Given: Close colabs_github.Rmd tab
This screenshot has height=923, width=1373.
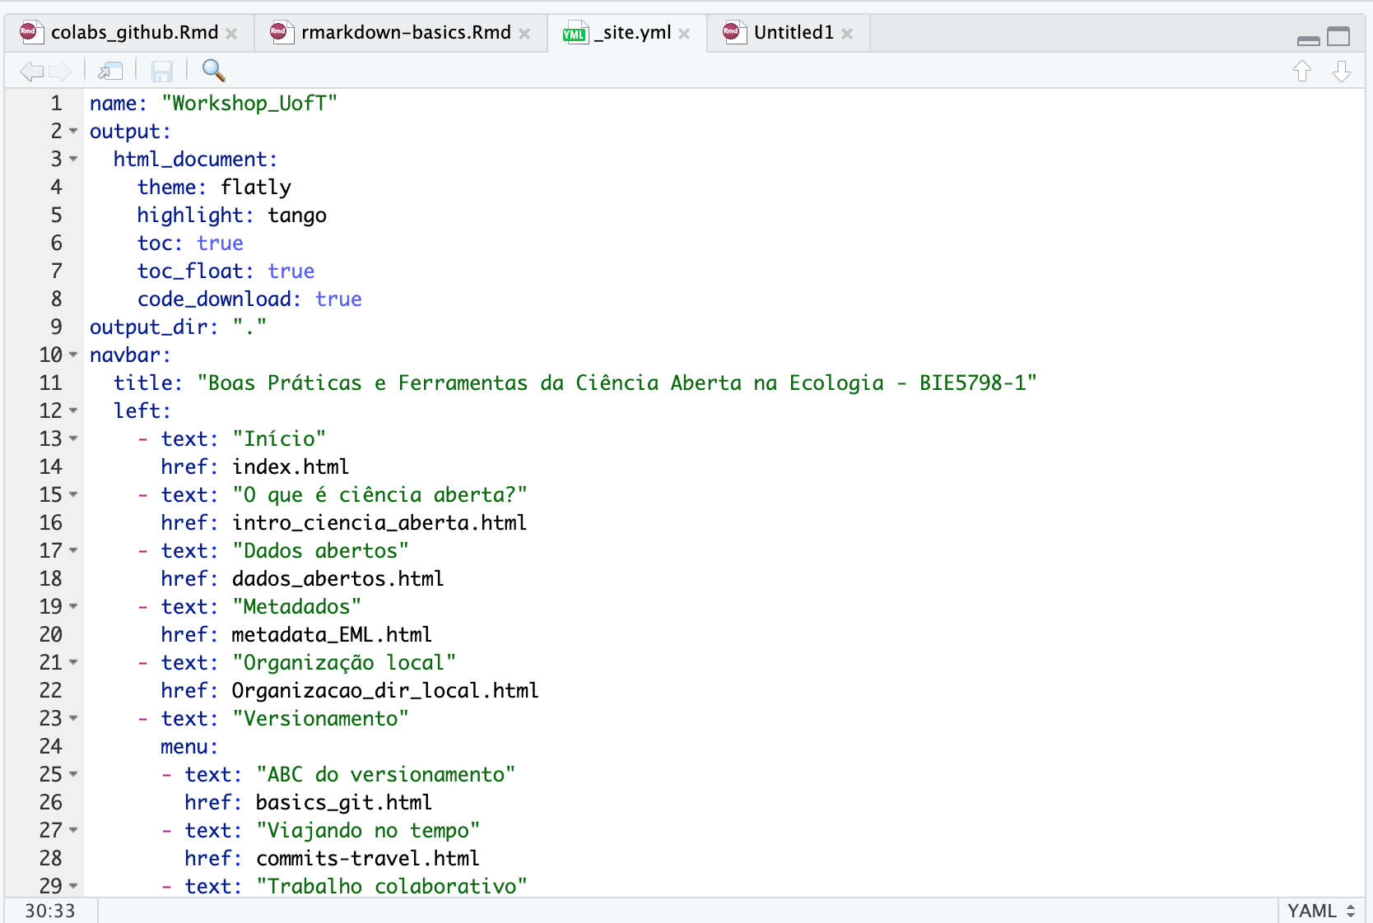Looking at the screenshot, I should [232, 34].
